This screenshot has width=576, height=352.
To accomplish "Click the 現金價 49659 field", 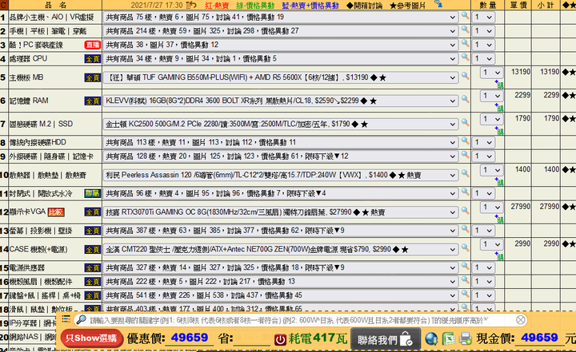I will pos(539,338).
